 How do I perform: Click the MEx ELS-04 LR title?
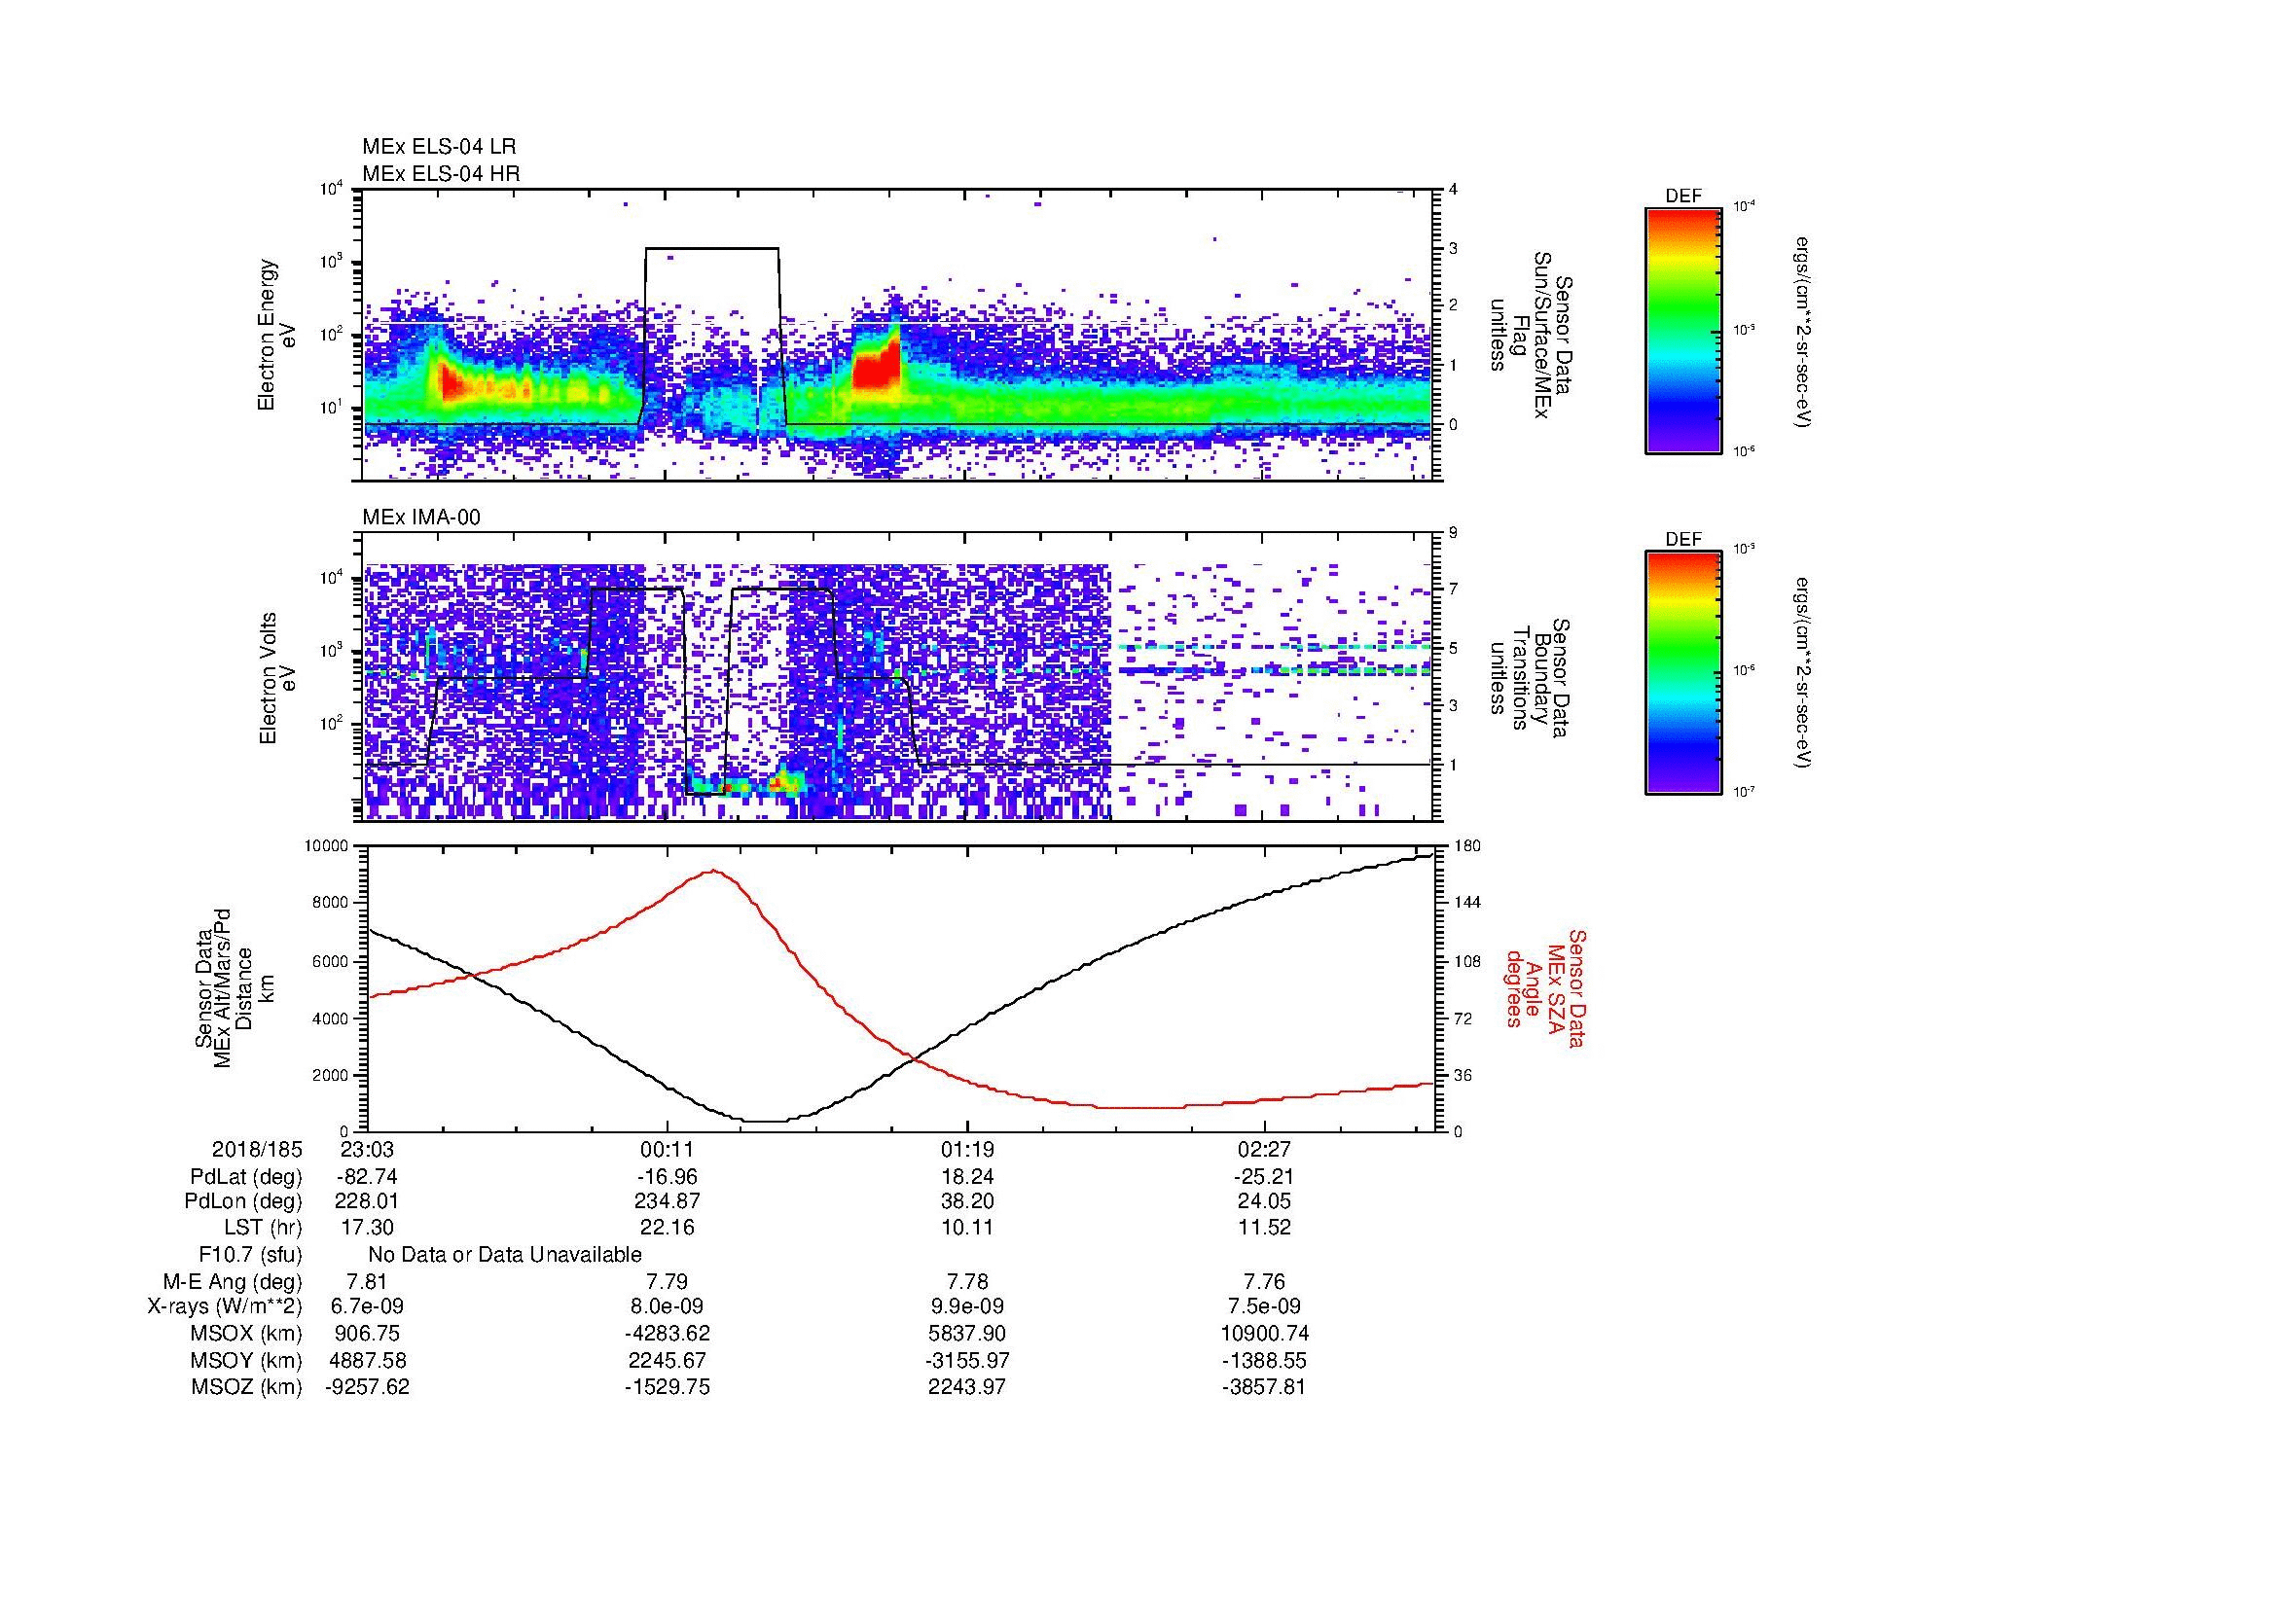pos(439,147)
